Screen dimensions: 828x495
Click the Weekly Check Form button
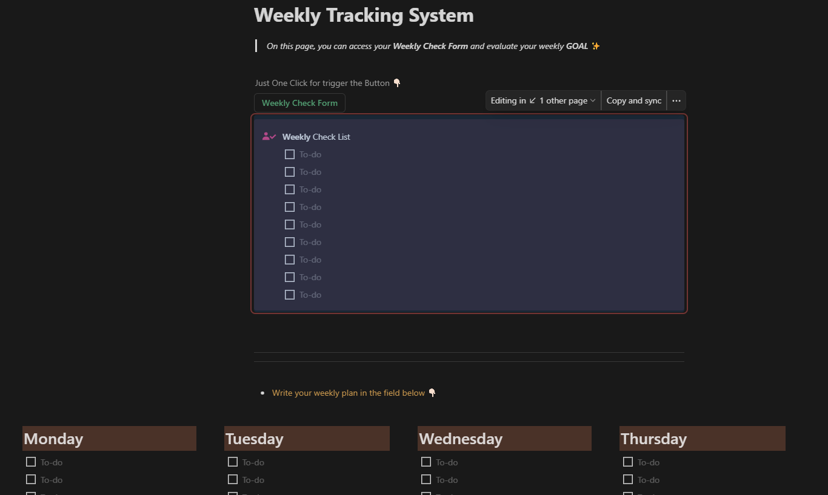(x=299, y=102)
